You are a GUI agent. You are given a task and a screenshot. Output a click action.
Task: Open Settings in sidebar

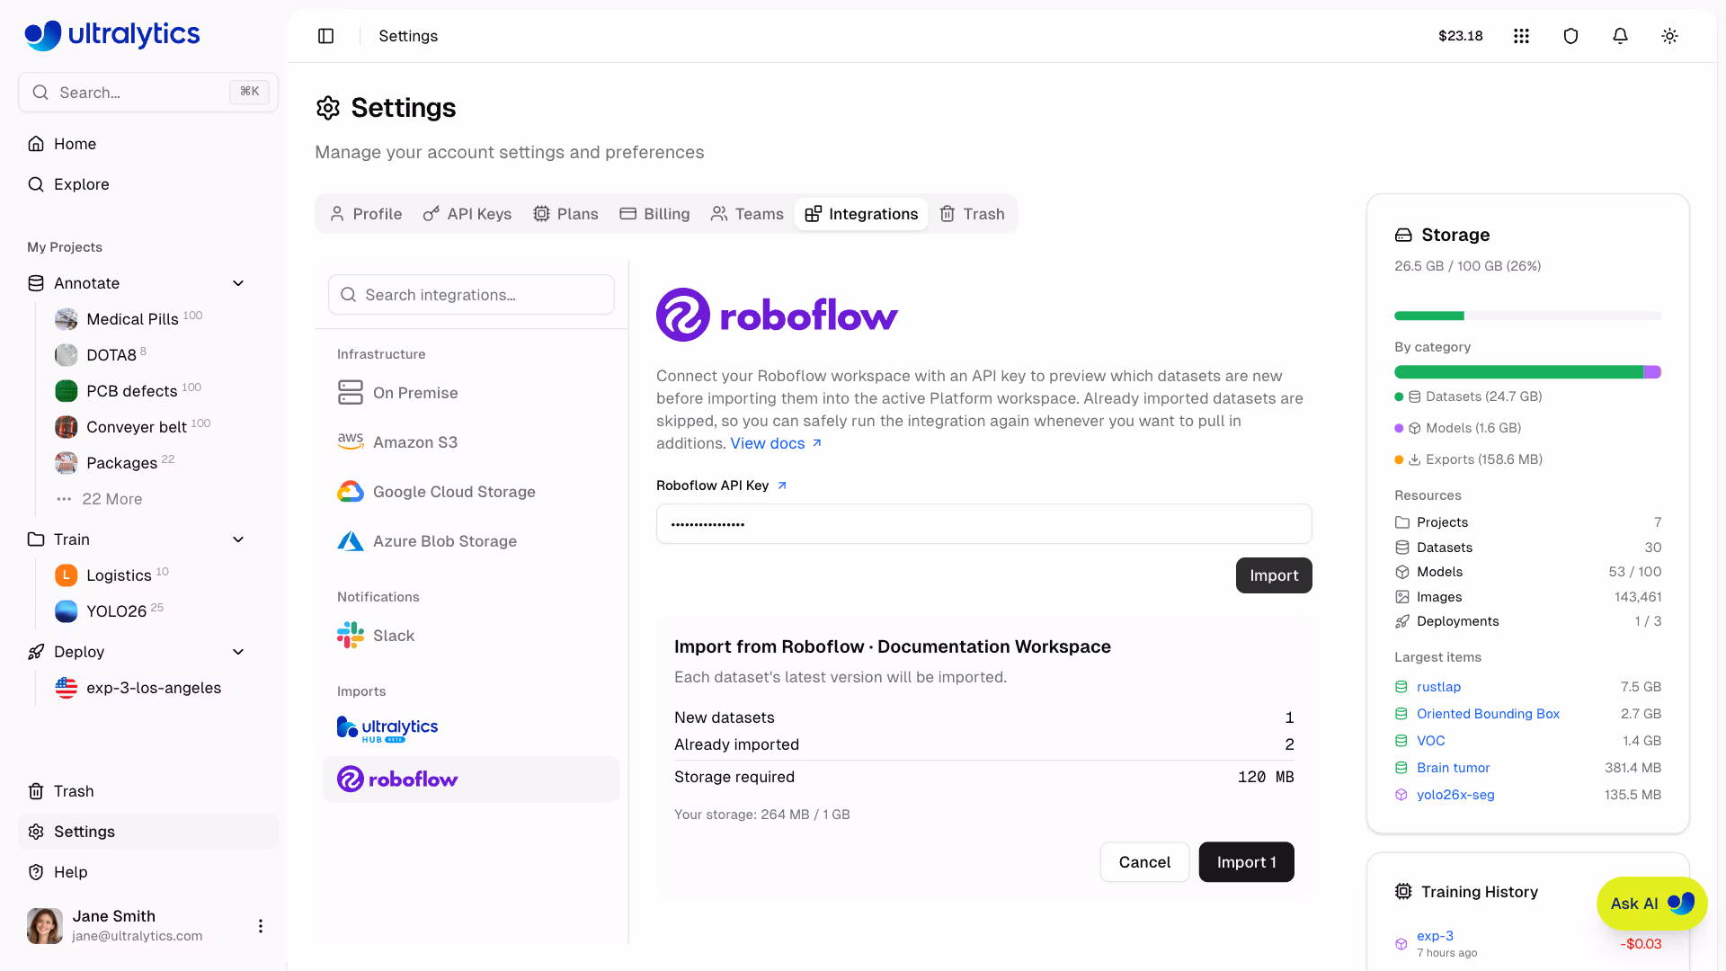[x=148, y=832]
